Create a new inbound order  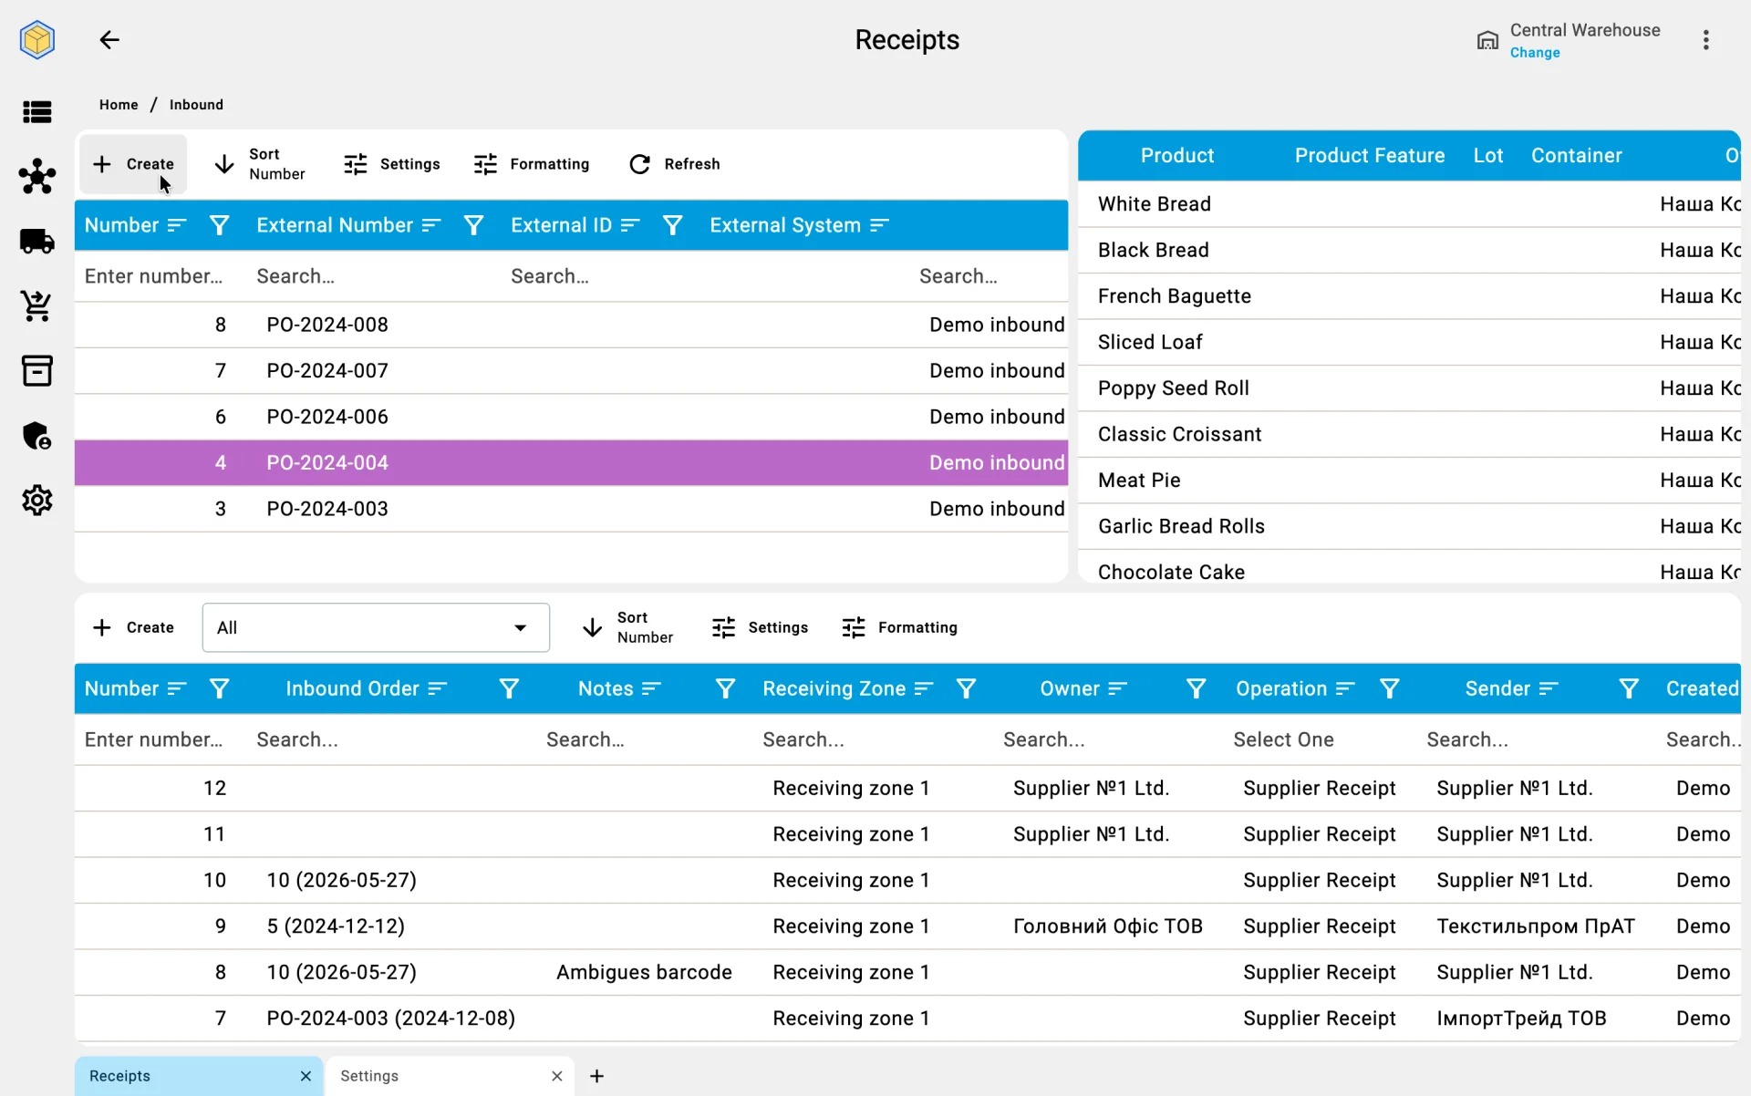pos(133,164)
